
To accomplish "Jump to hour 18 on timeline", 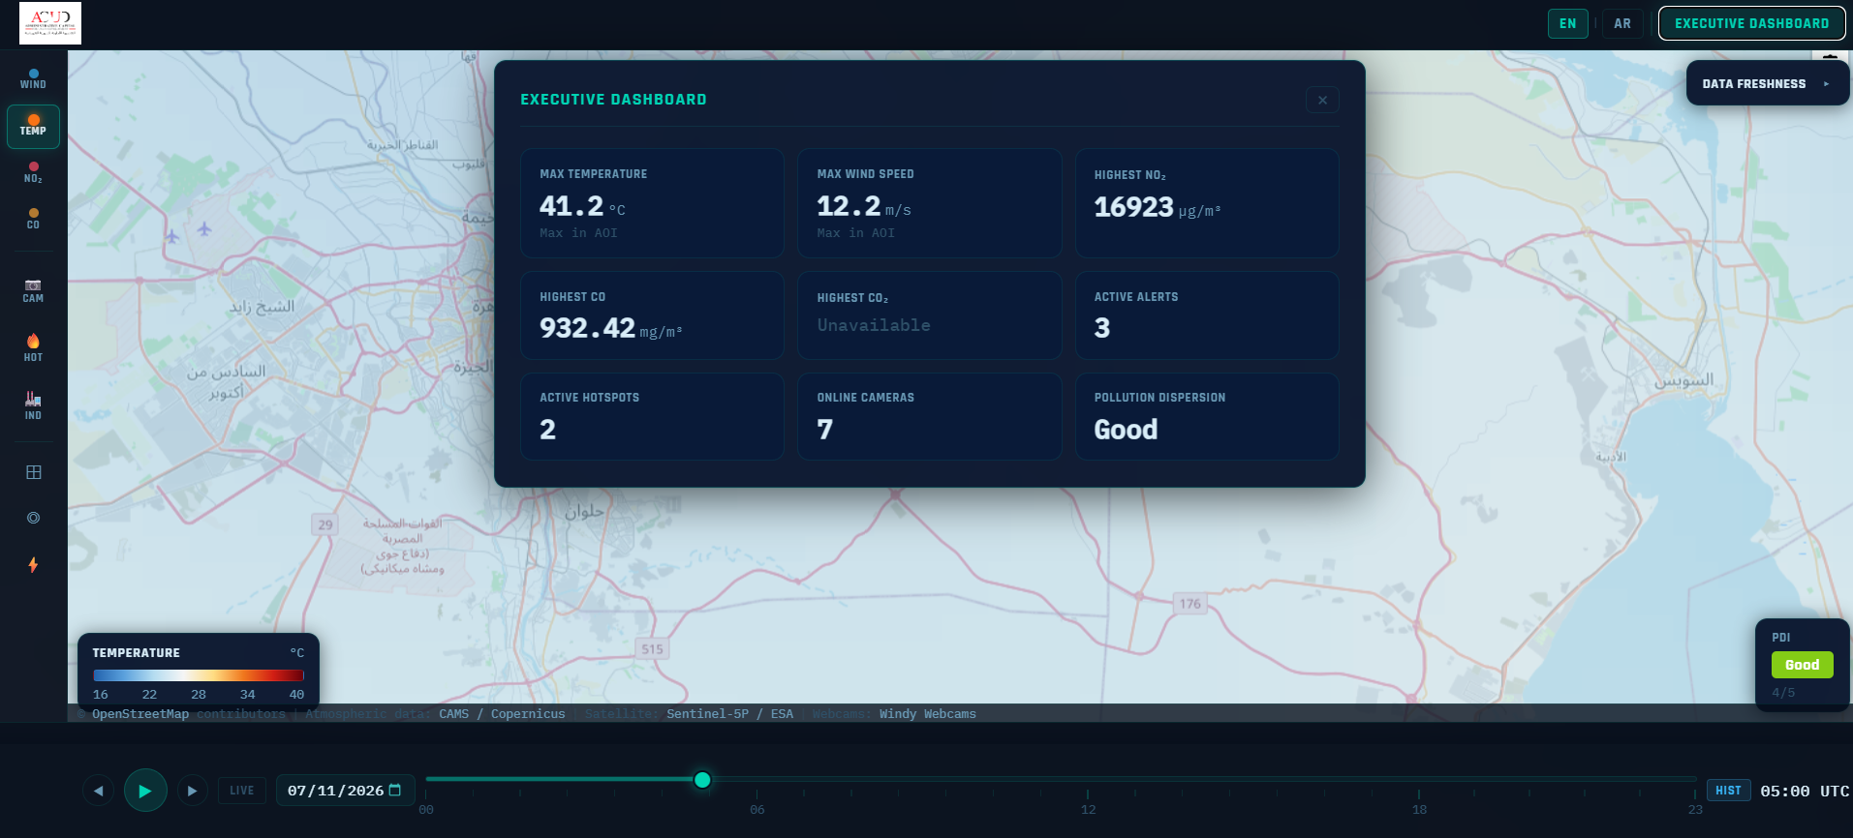I will click(1419, 809).
